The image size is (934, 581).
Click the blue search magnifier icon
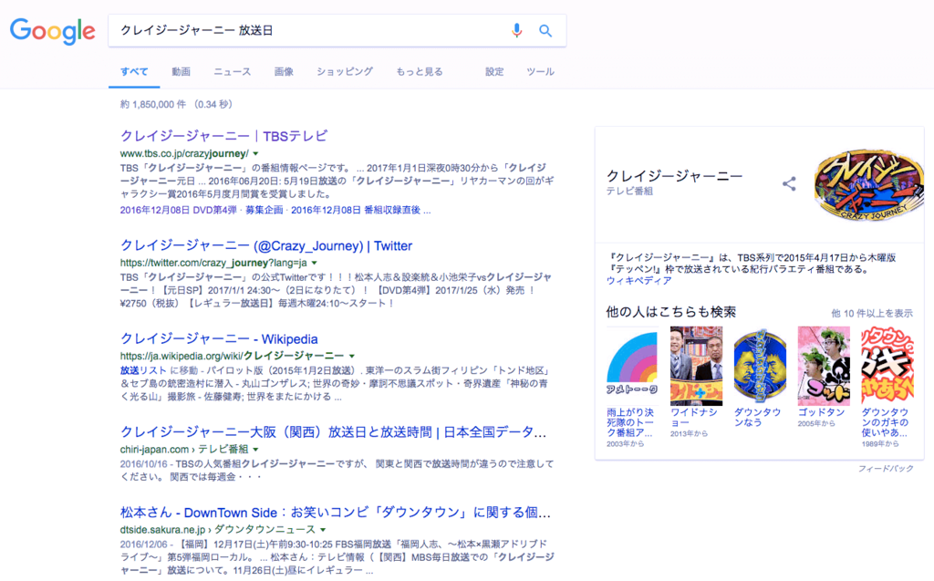[x=545, y=30]
